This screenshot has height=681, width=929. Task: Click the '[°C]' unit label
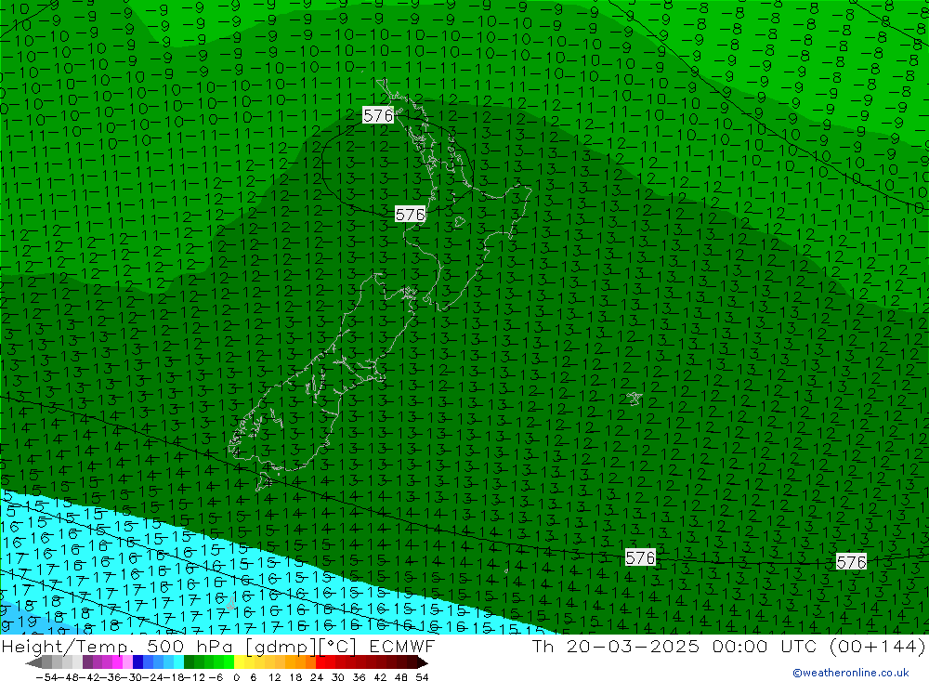pos(337,647)
